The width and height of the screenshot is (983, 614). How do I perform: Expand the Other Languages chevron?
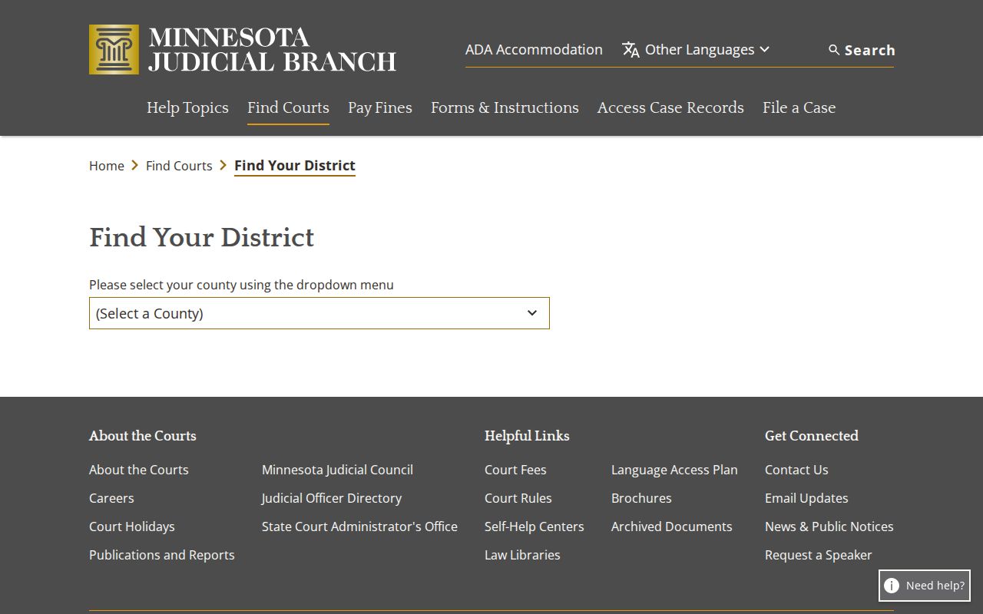764,49
